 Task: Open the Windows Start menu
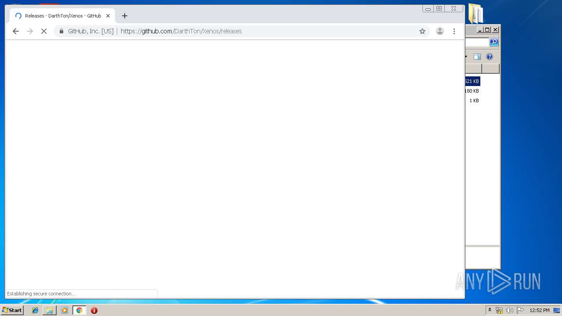coord(12,310)
